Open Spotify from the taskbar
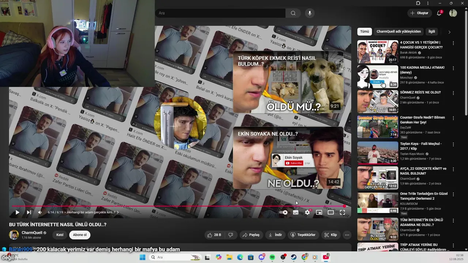The height and width of the screenshot is (263, 468). click(x=272, y=257)
